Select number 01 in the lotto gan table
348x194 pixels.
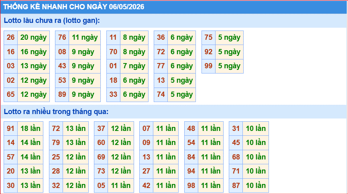pos(114,66)
